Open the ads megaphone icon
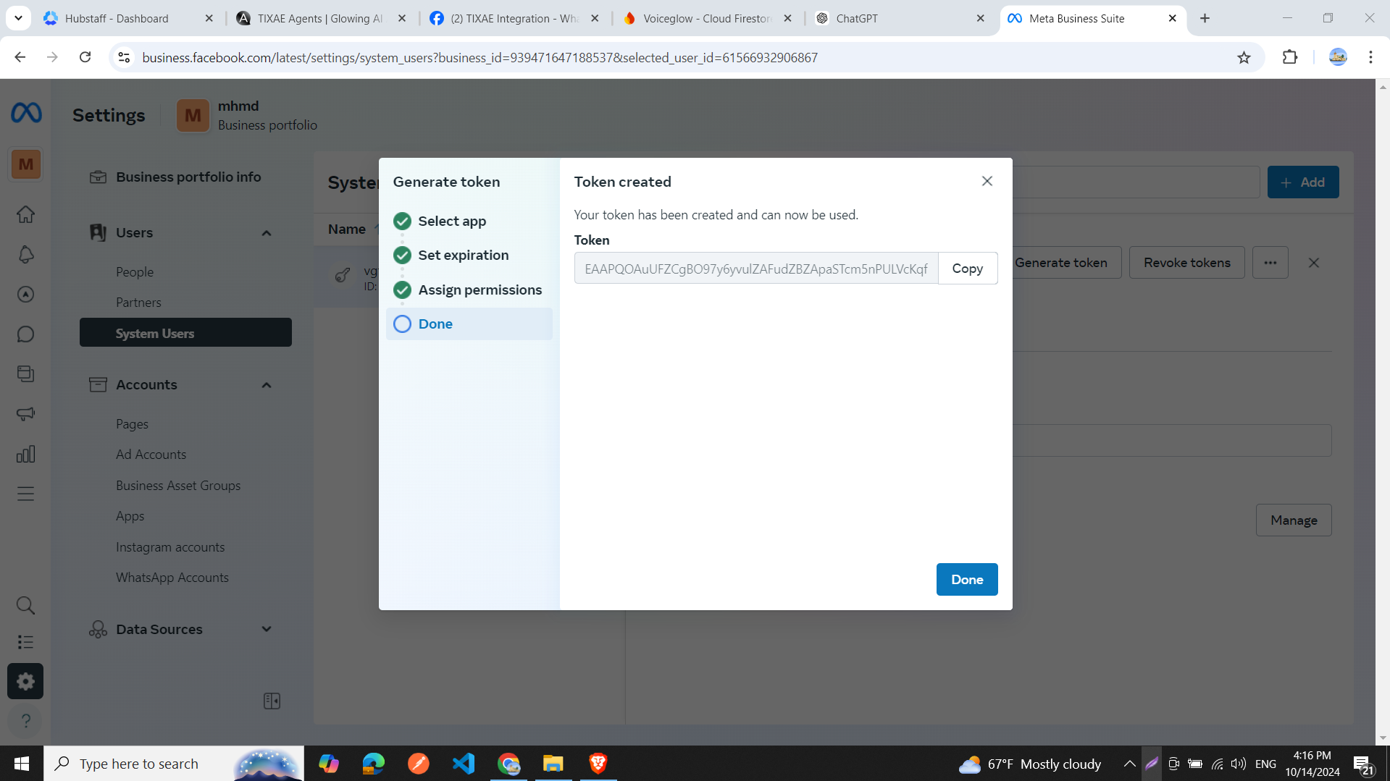 tap(25, 413)
